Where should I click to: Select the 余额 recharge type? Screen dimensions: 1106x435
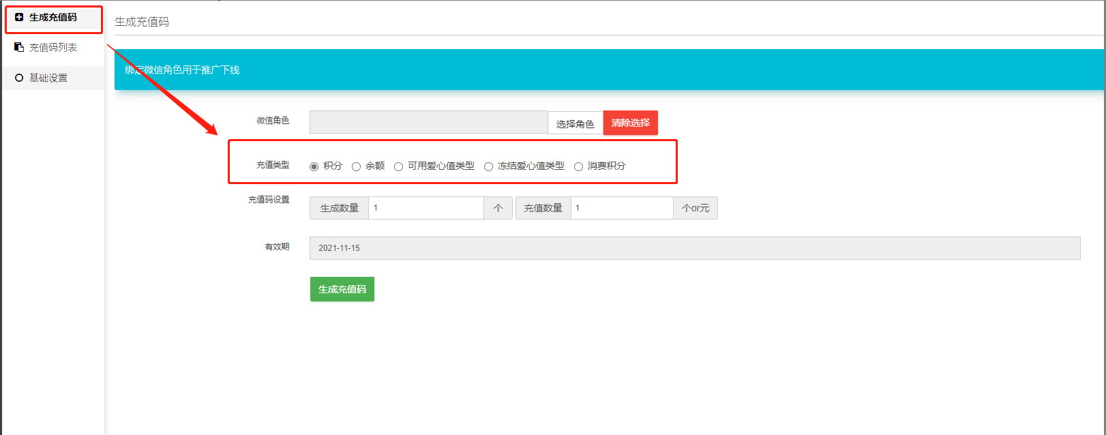pyautogui.click(x=356, y=166)
